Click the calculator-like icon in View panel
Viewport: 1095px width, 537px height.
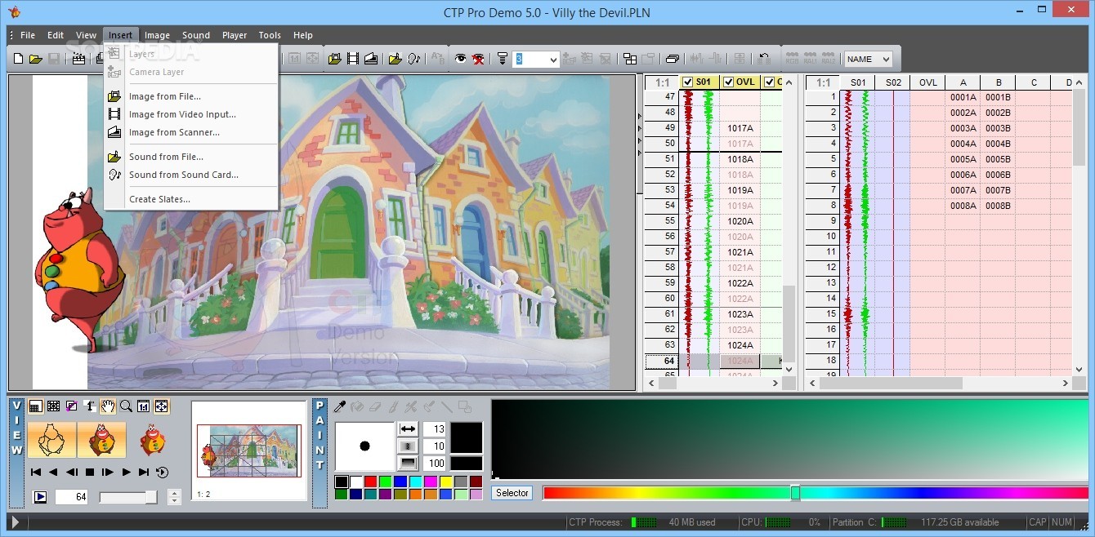(x=35, y=406)
